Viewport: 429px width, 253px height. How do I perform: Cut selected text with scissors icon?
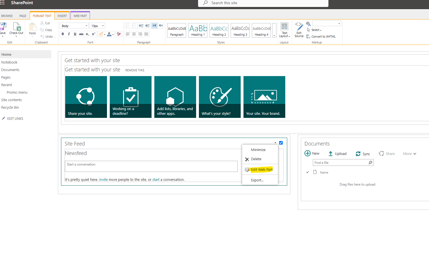(x=42, y=23)
